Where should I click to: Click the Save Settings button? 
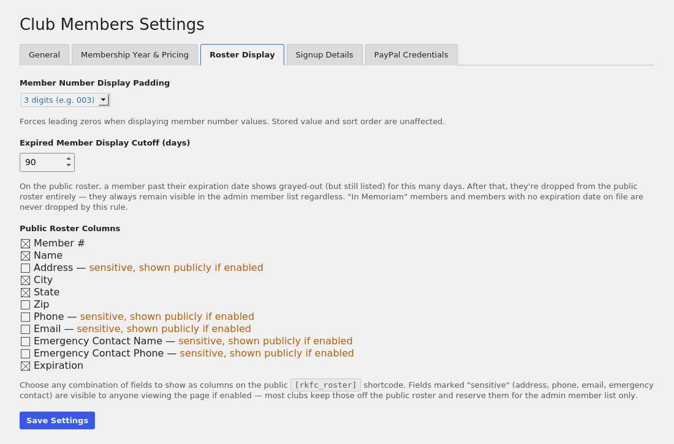click(x=57, y=420)
